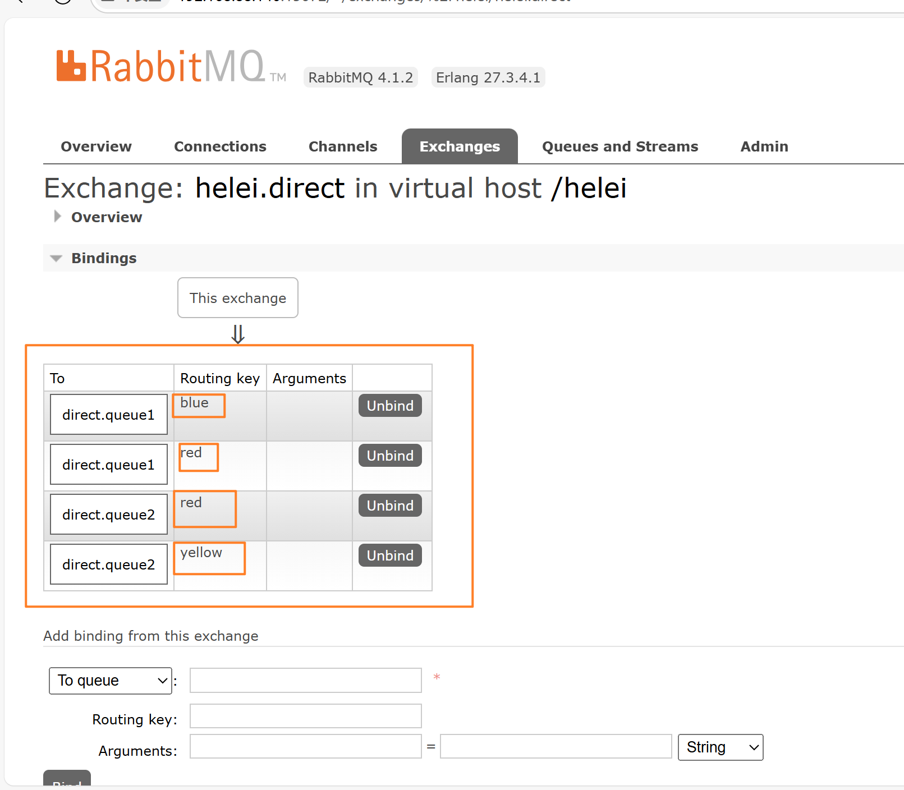This screenshot has height=790, width=904.
Task: Click the Arguments key input field
Action: tap(306, 746)
